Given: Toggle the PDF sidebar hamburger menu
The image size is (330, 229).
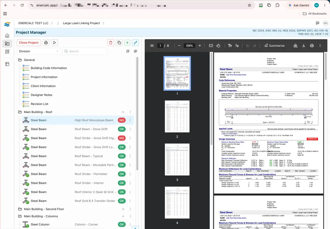Looking at the screenshot, I should pos(152,46).
